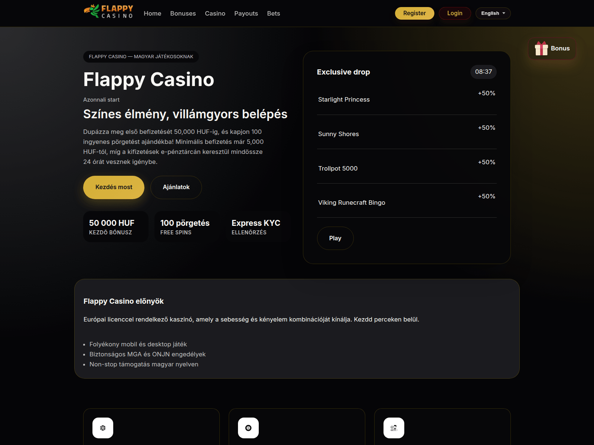
Task: Open the Bonus gift icon
Action: click(542, 48)
